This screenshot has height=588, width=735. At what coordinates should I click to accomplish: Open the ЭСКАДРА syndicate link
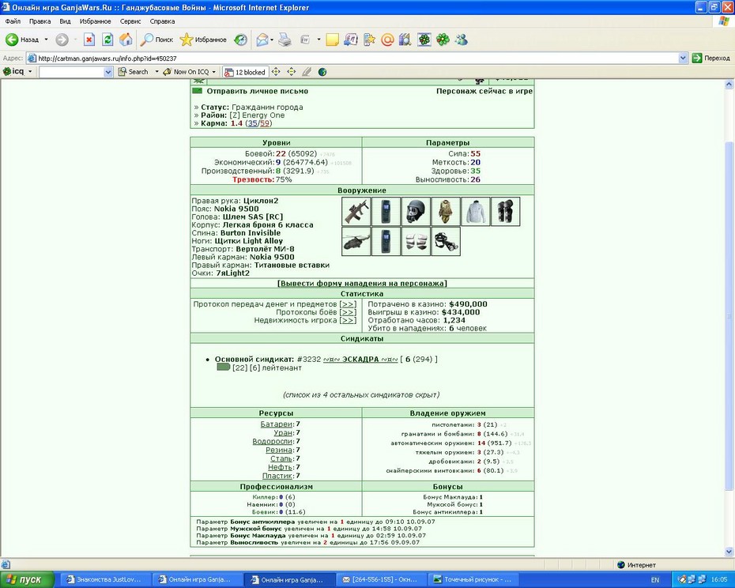[360, 359]
